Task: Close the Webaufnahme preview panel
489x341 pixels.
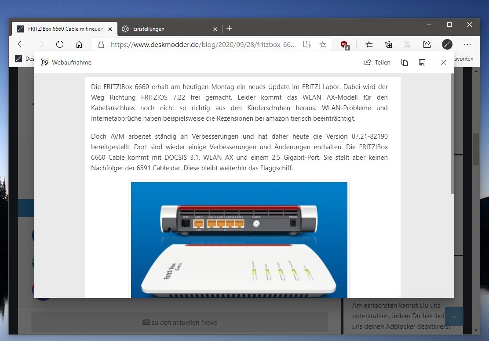Action: click(443, 62)
